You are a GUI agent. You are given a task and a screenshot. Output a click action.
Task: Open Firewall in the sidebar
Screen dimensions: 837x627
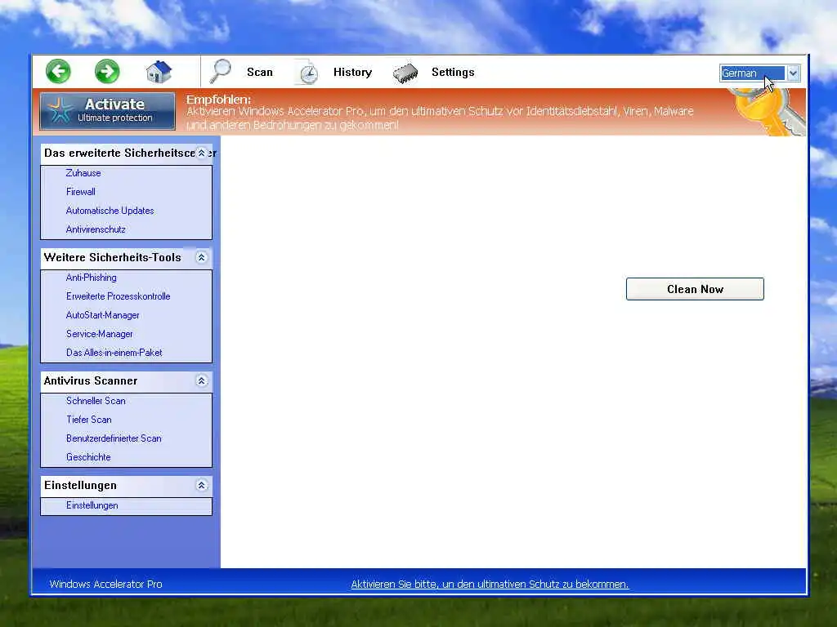coord(81,191)
